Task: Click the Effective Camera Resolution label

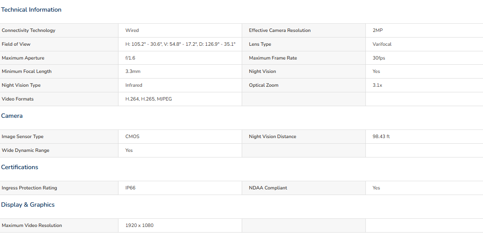Action: click(x=280, y=31)
